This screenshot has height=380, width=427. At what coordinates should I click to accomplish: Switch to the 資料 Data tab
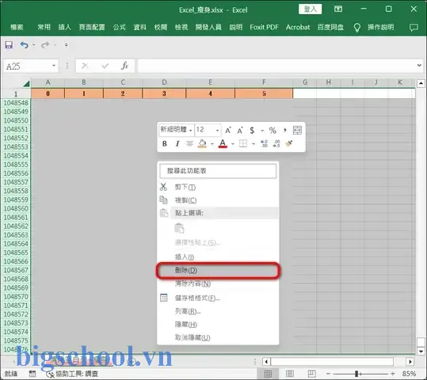tap(140, 27)
